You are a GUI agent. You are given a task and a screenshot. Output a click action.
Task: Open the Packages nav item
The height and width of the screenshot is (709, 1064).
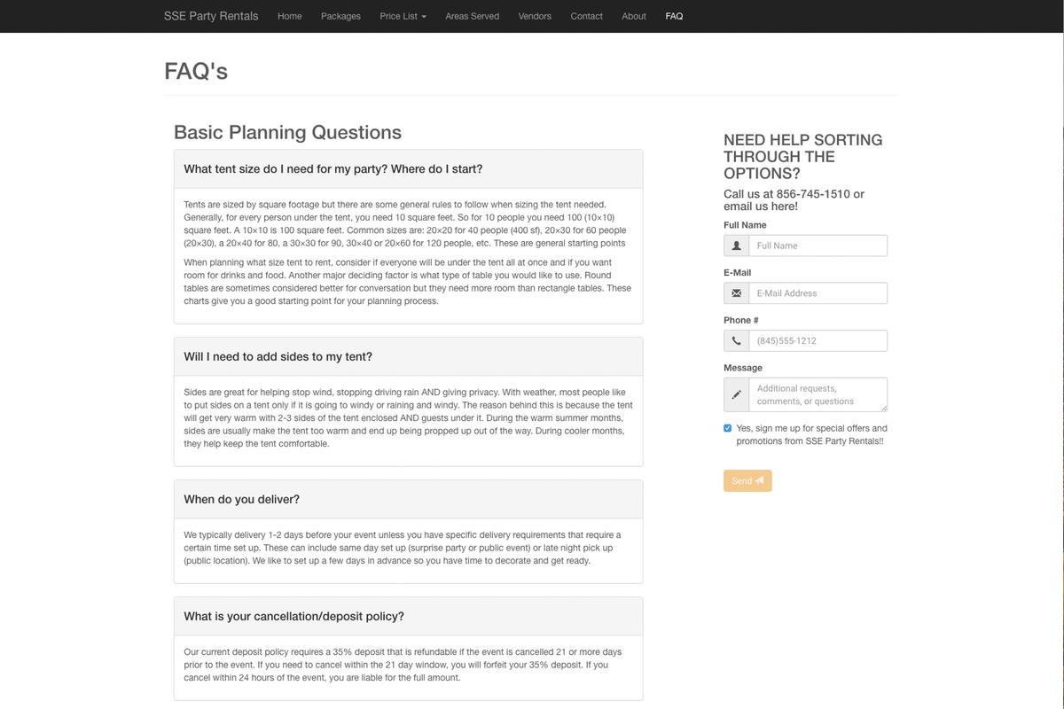340,16
